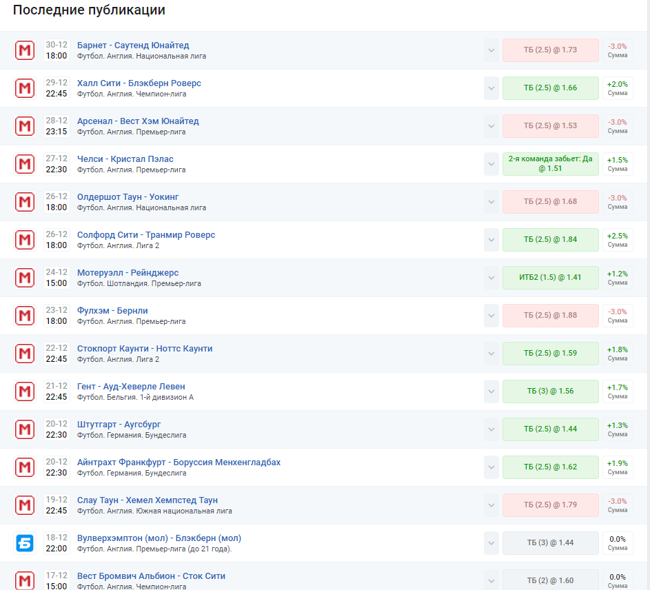The height and width of the screenshot is (590, 650).
Task: Click the green ТБ (2.5) @ 1.66 bet
Action: [x=550, y=88]
